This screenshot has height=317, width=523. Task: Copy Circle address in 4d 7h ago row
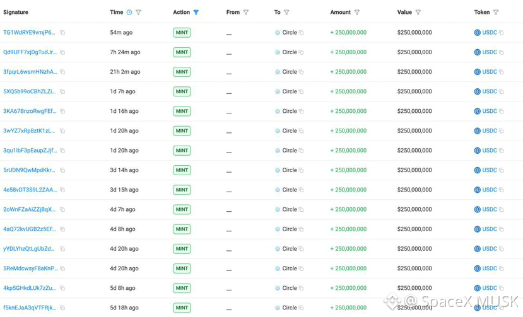pyautogui.click(x=301, y=210)
